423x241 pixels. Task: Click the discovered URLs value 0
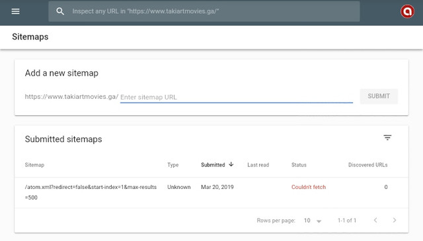(x=386, y=187)
